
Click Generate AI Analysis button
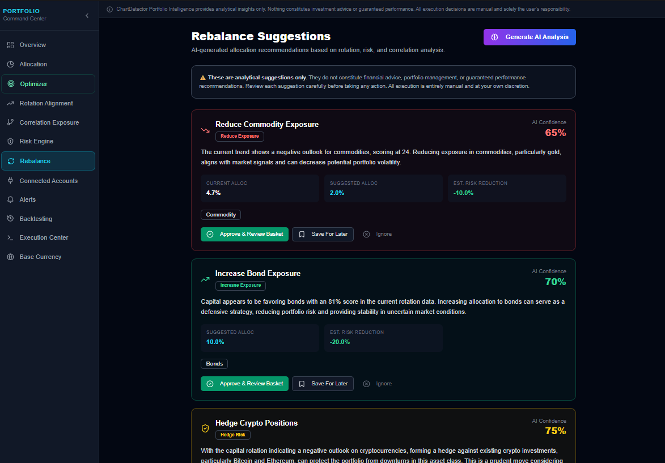[x=530, y=37]
